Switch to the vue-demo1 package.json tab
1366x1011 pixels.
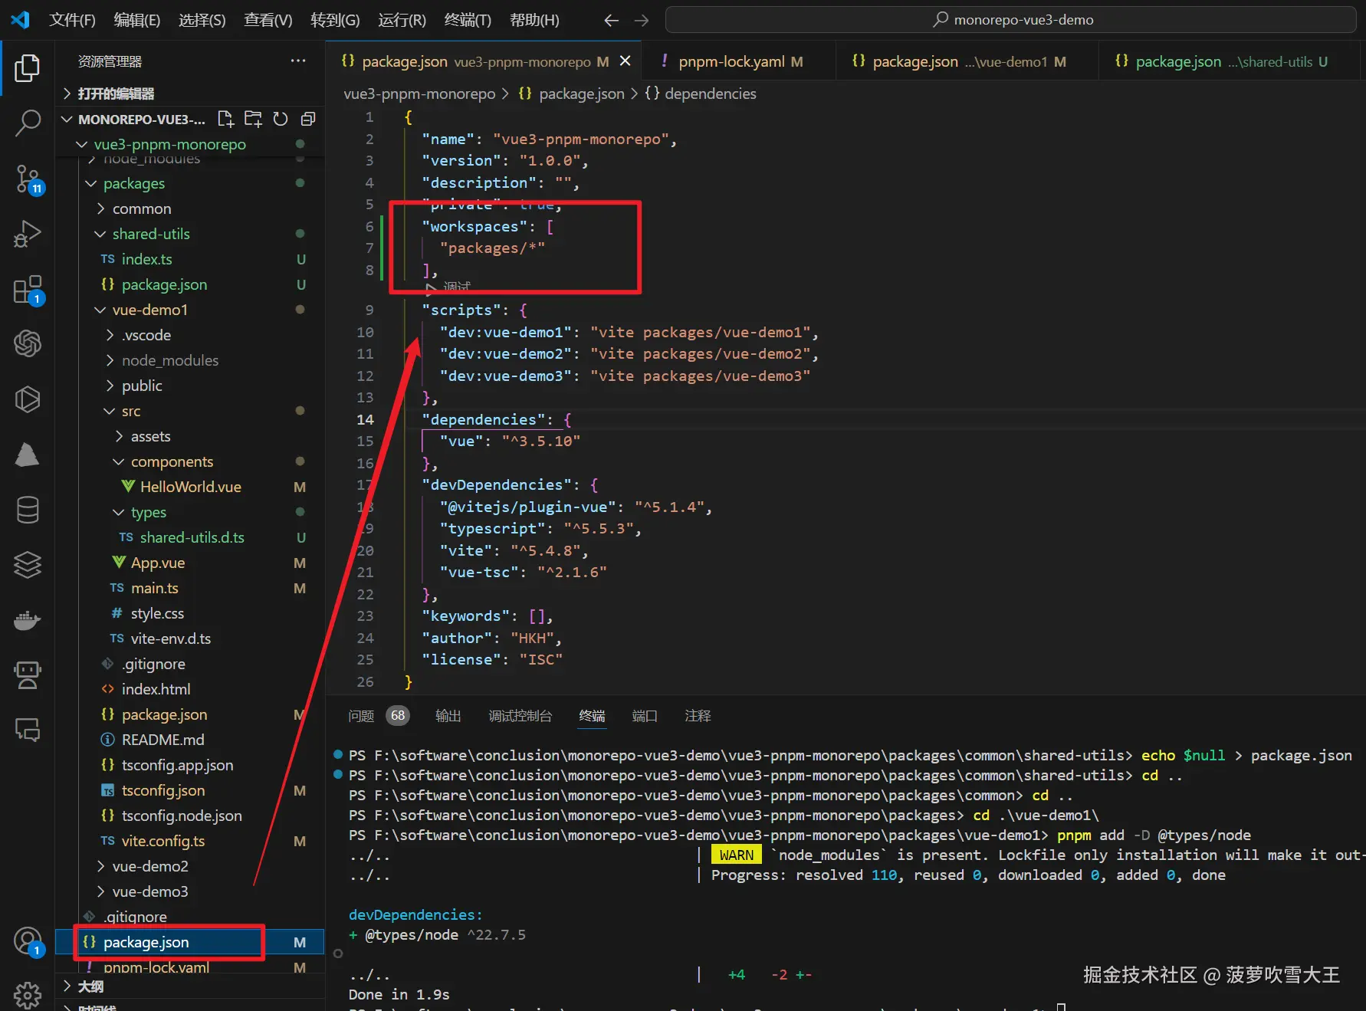(967, 61)
